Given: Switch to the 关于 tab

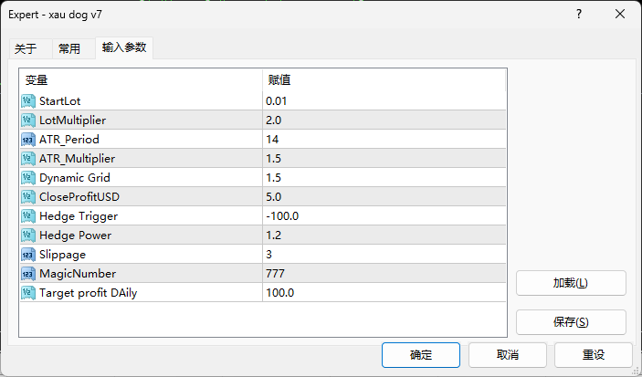Looking at the screenshot, I should pyautogui.click(x=26, y=49).
